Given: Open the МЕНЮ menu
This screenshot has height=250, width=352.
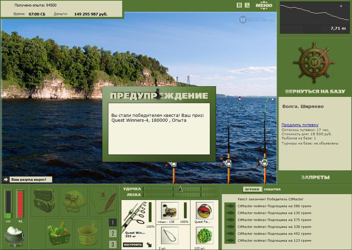Looking at the screenshot, I should tap(264, 5).
